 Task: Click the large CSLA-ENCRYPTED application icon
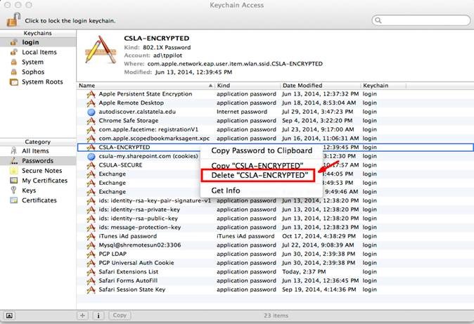coord(101,50)
